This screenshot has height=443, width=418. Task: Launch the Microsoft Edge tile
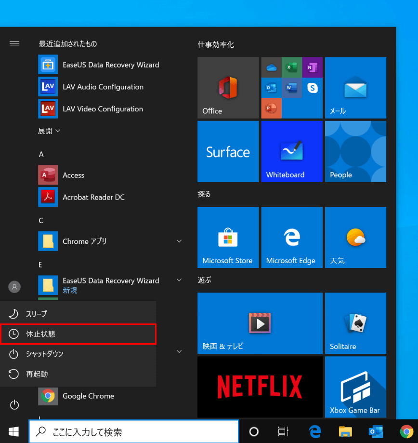point(292,237)
